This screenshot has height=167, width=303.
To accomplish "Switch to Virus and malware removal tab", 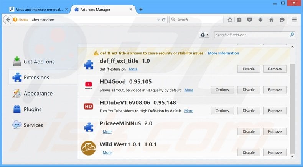I will 39,9.
